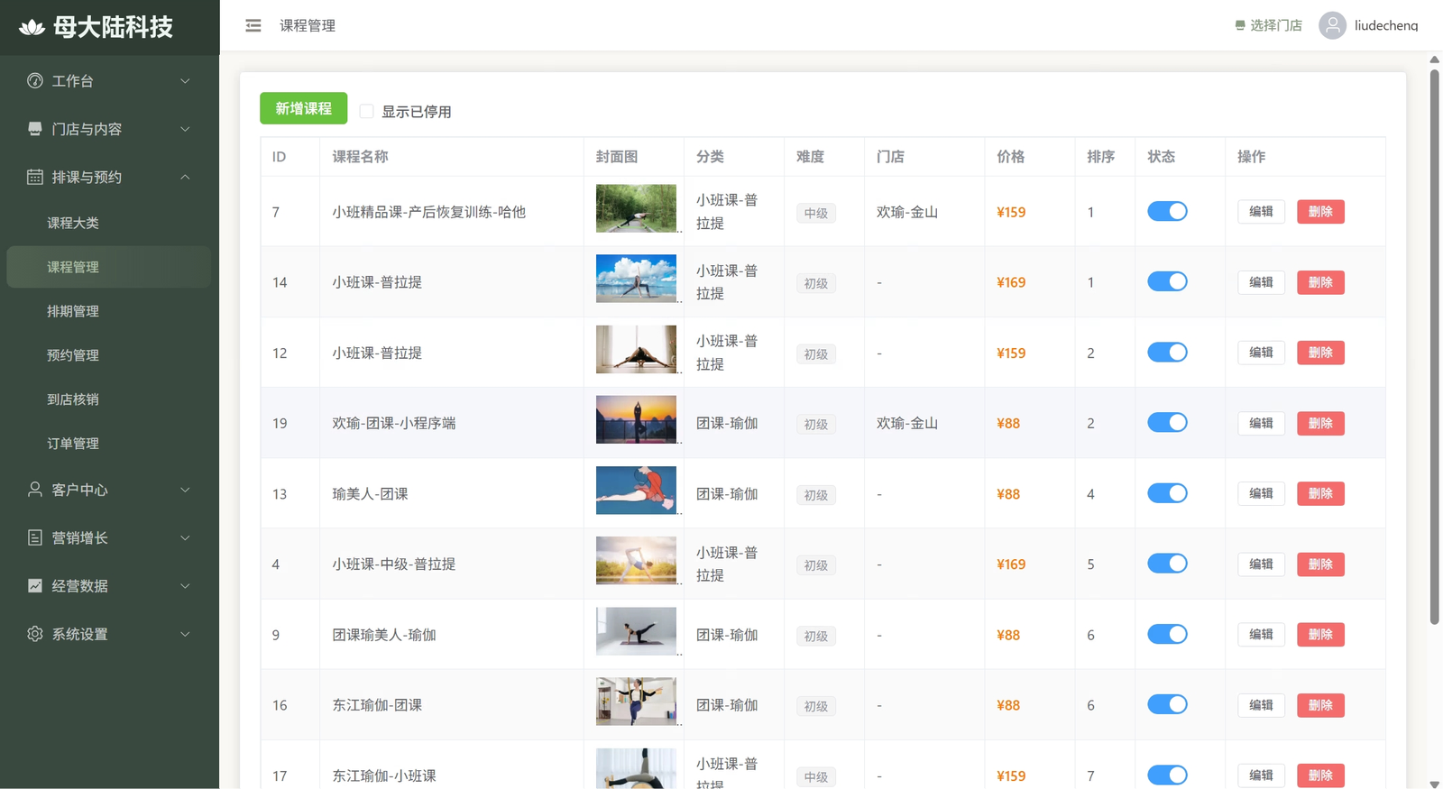Open the 排期管理 submenu item
This screenshot has width=1443, height=789.
point(109,311)
